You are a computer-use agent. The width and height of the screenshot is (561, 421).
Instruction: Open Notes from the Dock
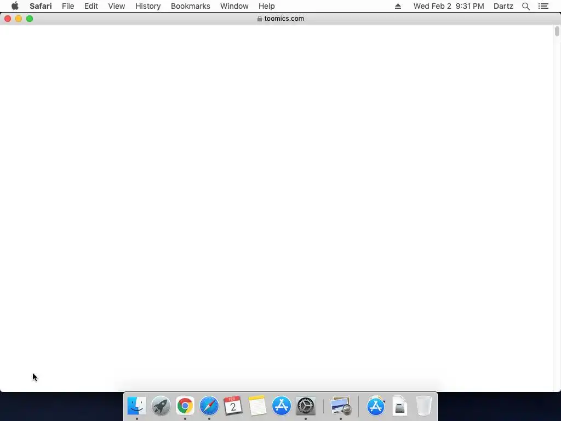click(257, 406)
